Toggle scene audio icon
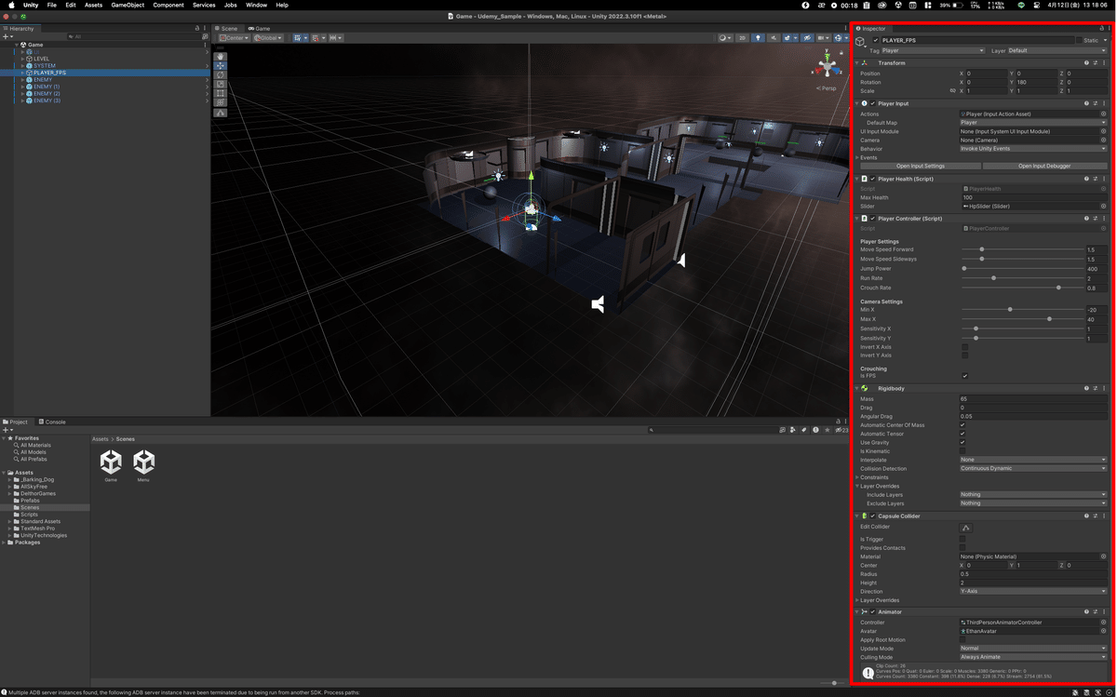The image size is (1117, 697). tap(774, 38)
